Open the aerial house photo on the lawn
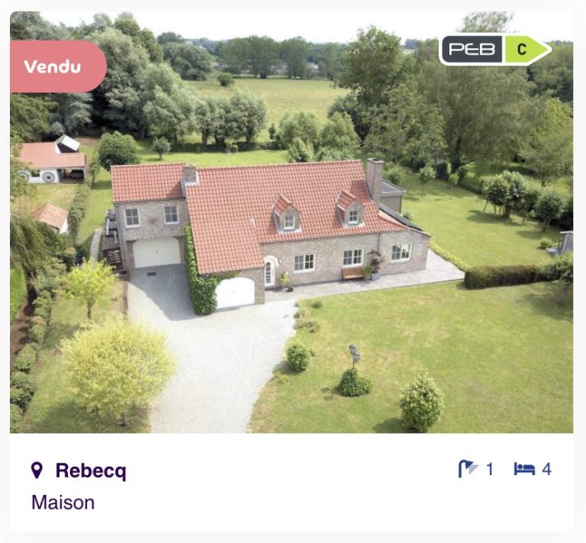 click(291, 222)
